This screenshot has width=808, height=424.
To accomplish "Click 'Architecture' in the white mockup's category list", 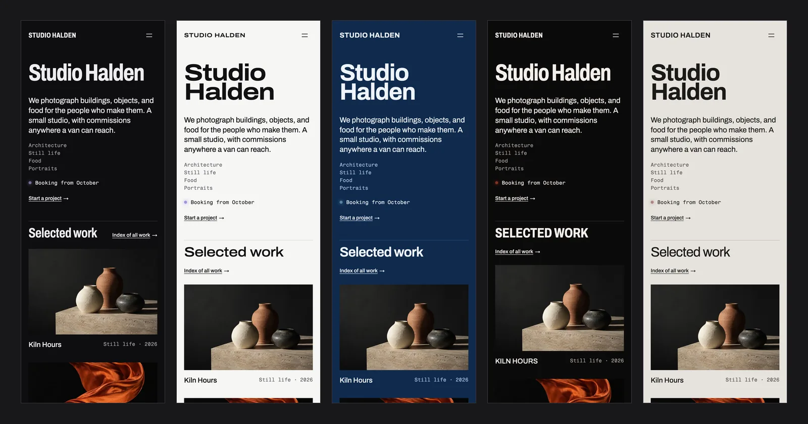I will click(203, 165).
